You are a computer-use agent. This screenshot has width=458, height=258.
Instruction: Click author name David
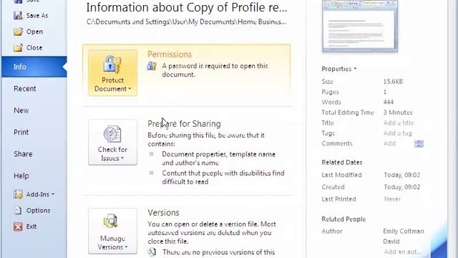tap(391, 242)
